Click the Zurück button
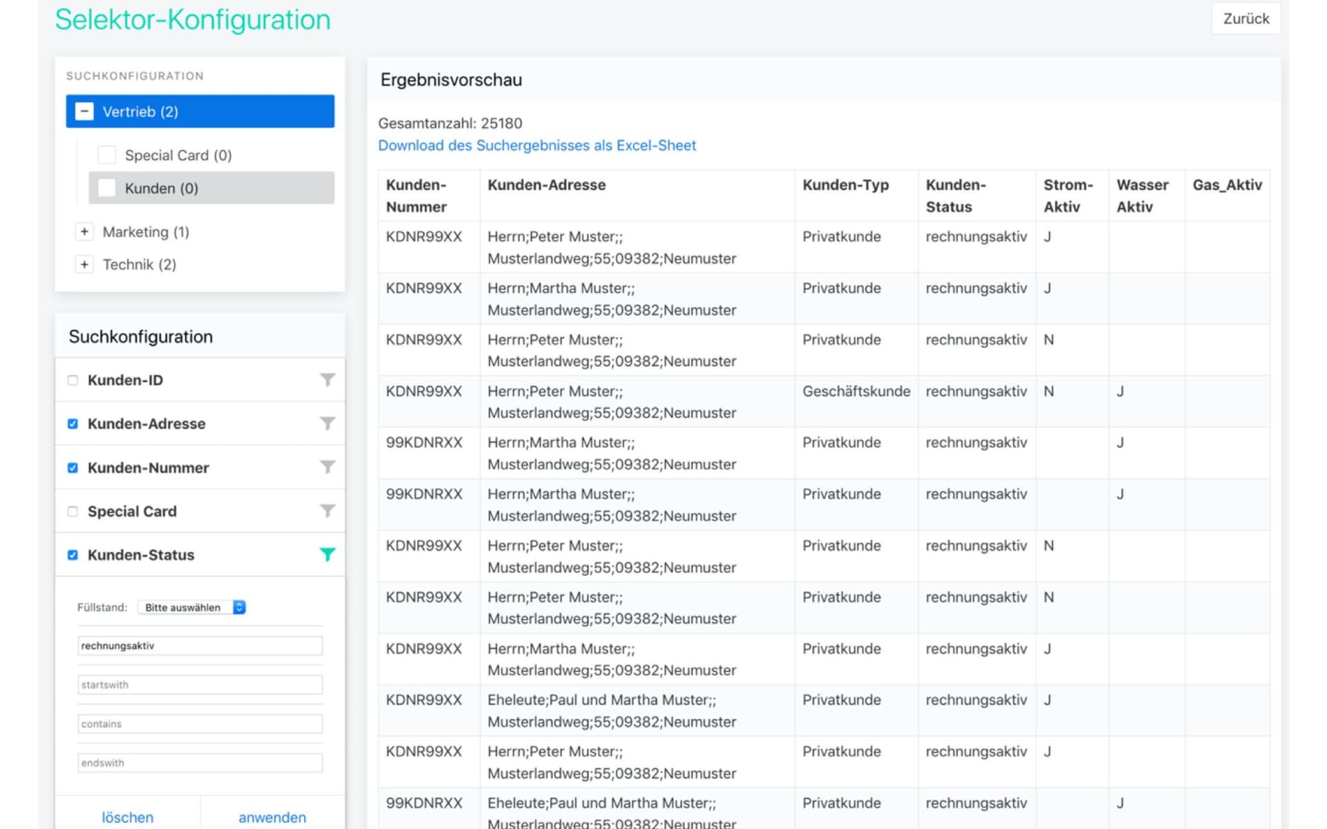 1245,19
